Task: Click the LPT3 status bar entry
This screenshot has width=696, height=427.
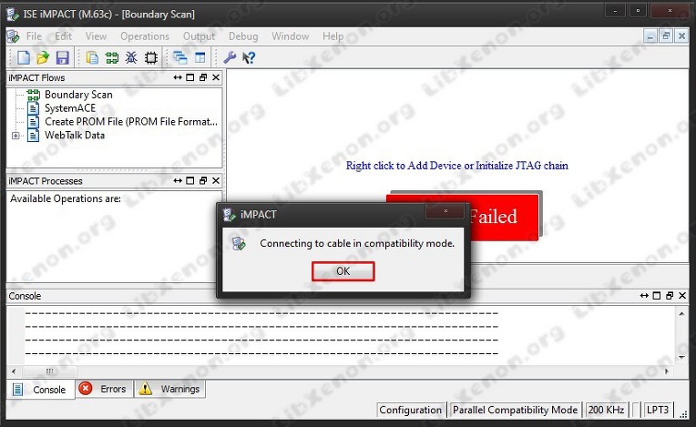Action: [x=658, y=410]
